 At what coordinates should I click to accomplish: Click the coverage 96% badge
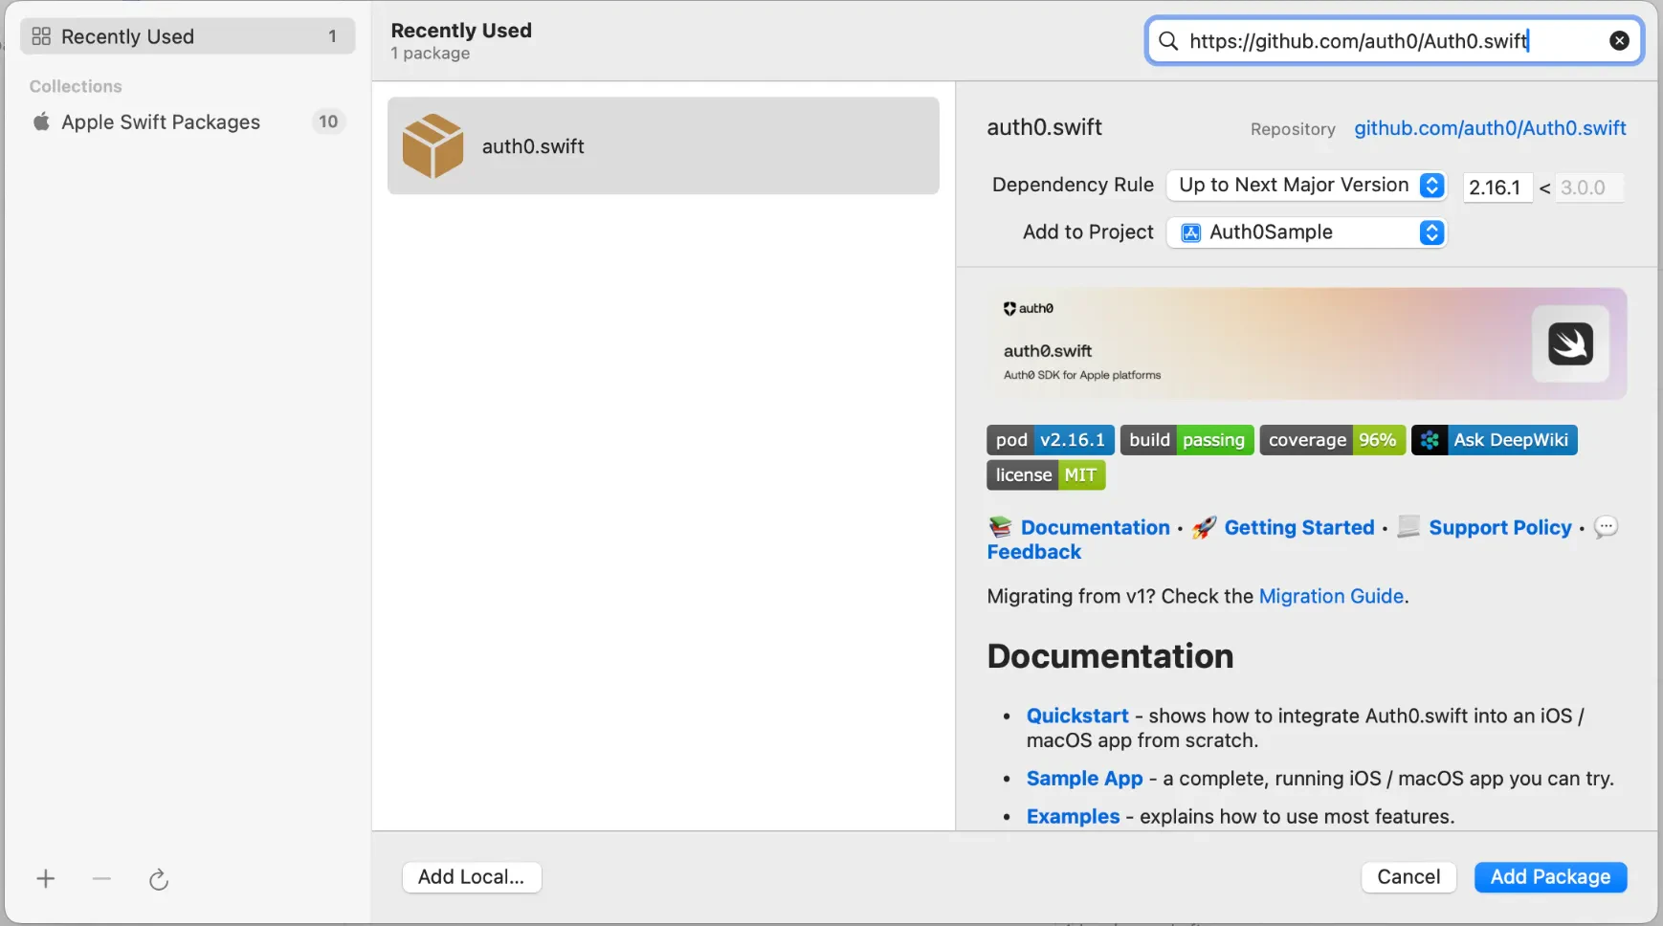(x=1332, y=440)
